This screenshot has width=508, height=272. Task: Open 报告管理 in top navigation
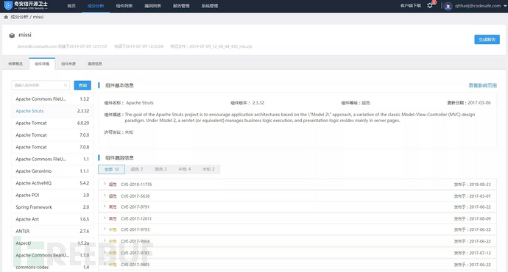click(x=181, y=6)
